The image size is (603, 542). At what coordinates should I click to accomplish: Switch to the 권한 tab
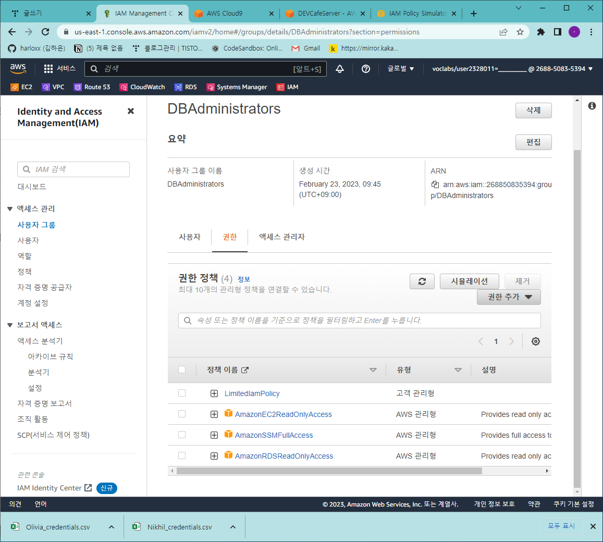pyautogui.click(x=230, y=237)
